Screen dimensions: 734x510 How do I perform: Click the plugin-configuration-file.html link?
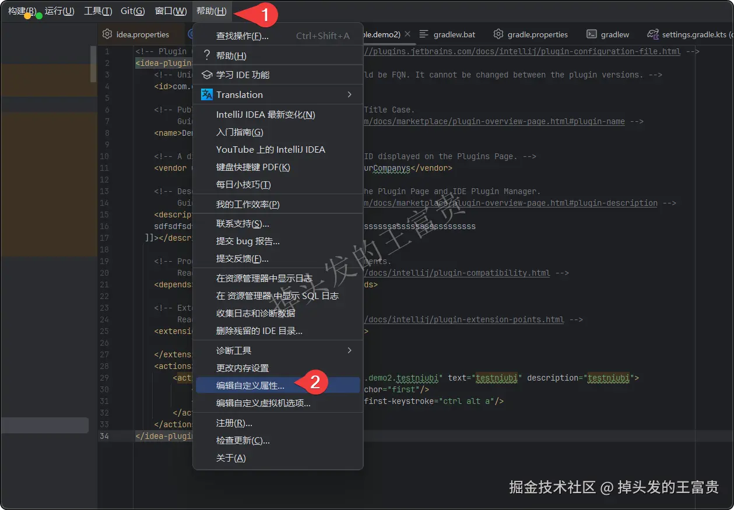tap(583, 51)
